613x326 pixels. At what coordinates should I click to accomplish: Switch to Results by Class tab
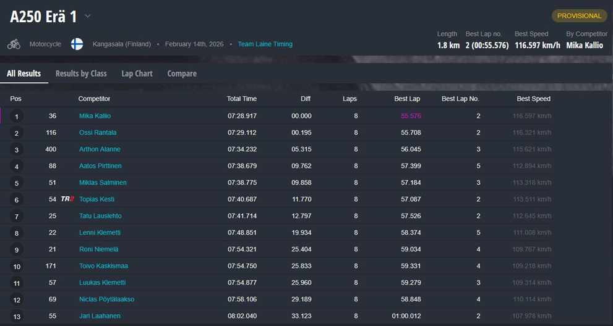coord(81,73)
